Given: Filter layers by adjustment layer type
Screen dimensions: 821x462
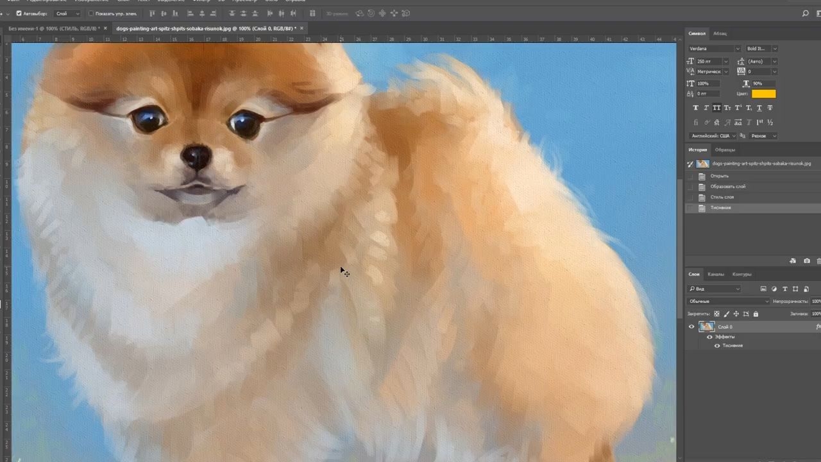Looking at the screenshot, I should pos(774,289).
